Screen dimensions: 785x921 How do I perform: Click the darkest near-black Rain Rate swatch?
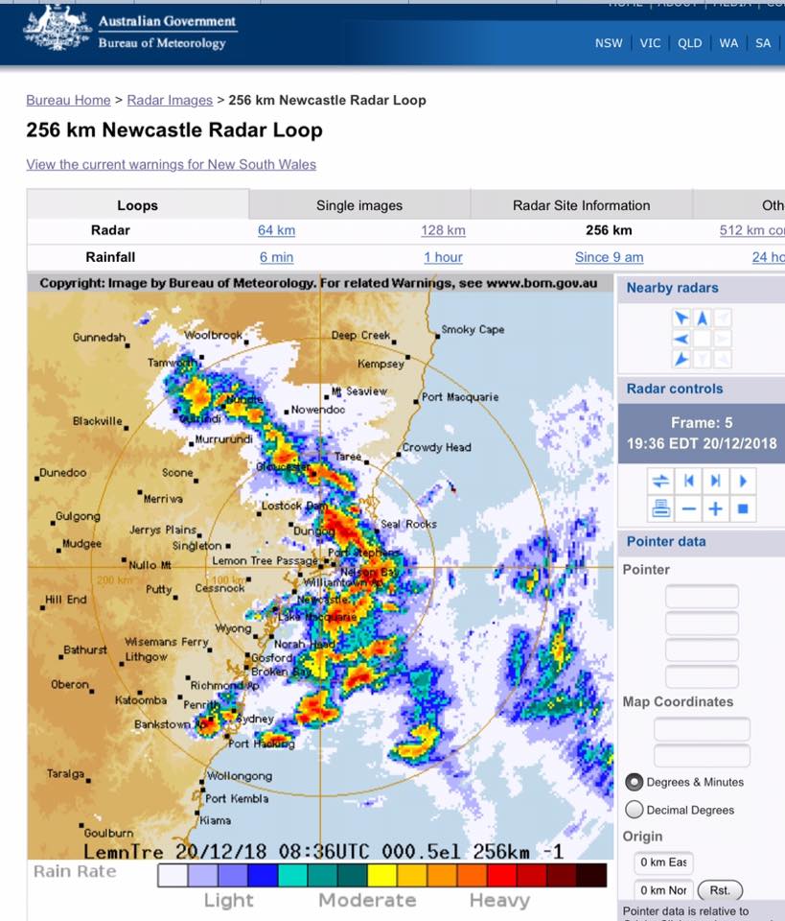point(591,875)
